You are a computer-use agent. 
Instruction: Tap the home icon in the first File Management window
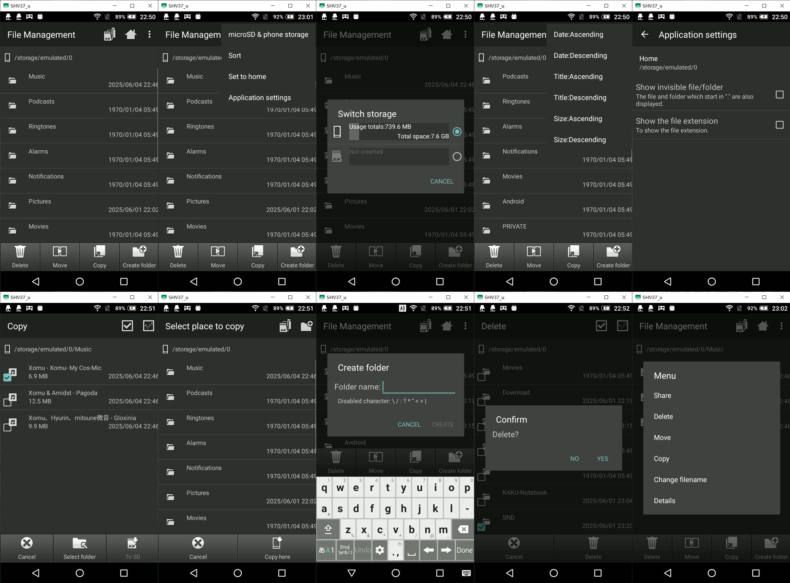(x=131, y=34)
